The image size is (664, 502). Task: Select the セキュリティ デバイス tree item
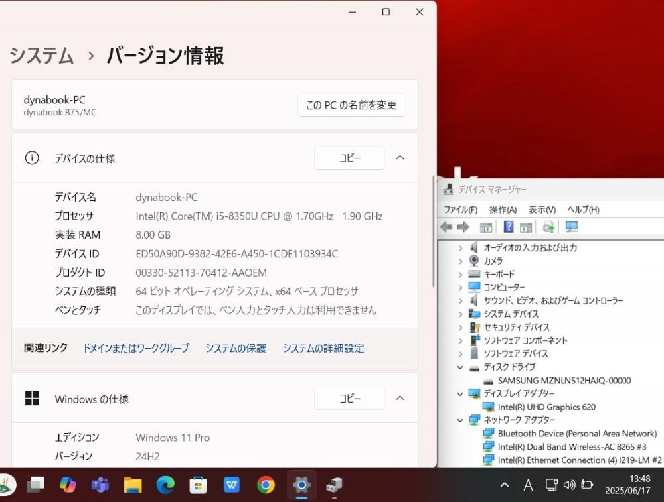point(517,328)
